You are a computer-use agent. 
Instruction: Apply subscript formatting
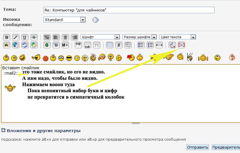tap(87, 45)
